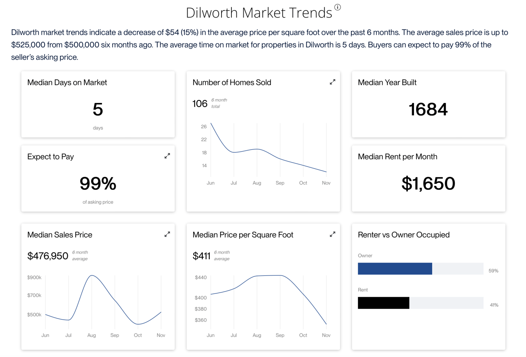526x357 pixels.
Task: Click the 106 six month total figure
Action: (x=200, y=104)
